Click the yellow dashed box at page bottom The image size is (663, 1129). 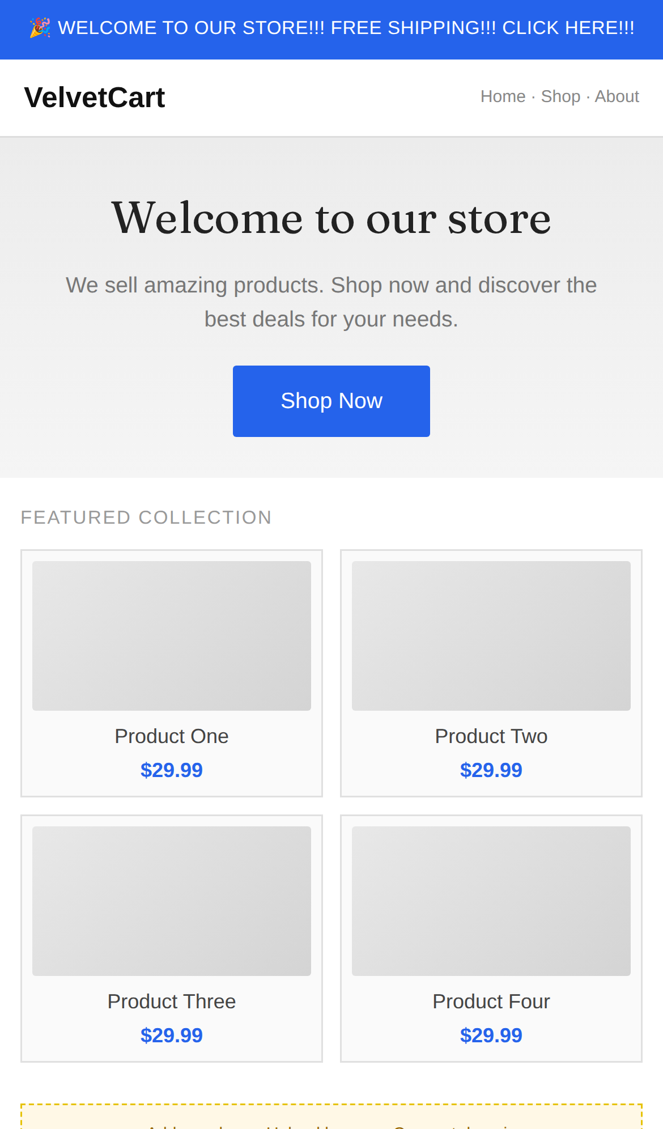point(331,1117)
